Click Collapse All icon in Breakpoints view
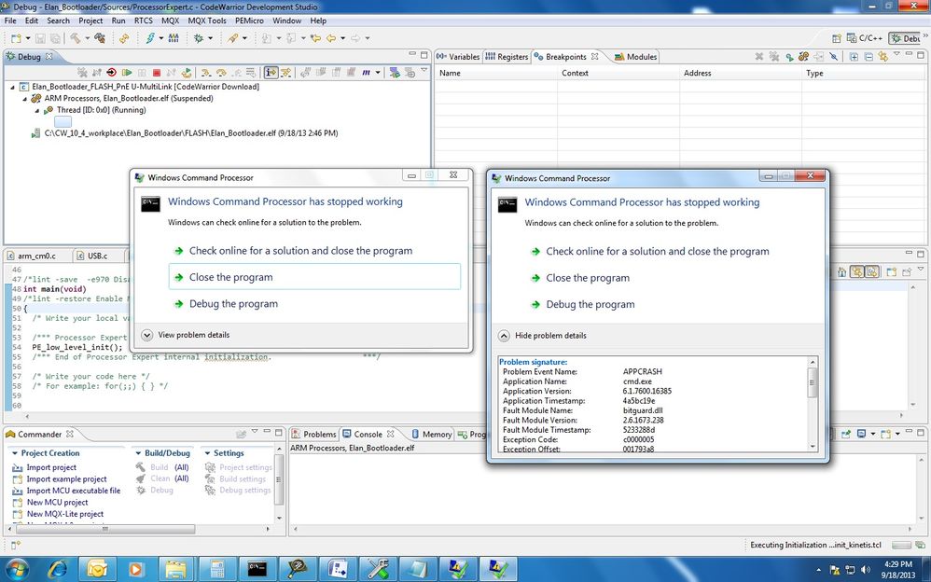 coord(868,56)
